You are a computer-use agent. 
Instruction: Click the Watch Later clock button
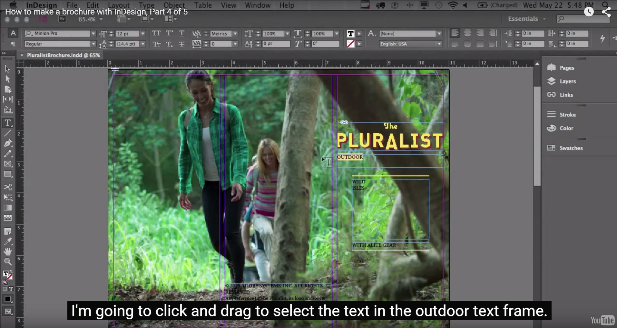(589, 12)
